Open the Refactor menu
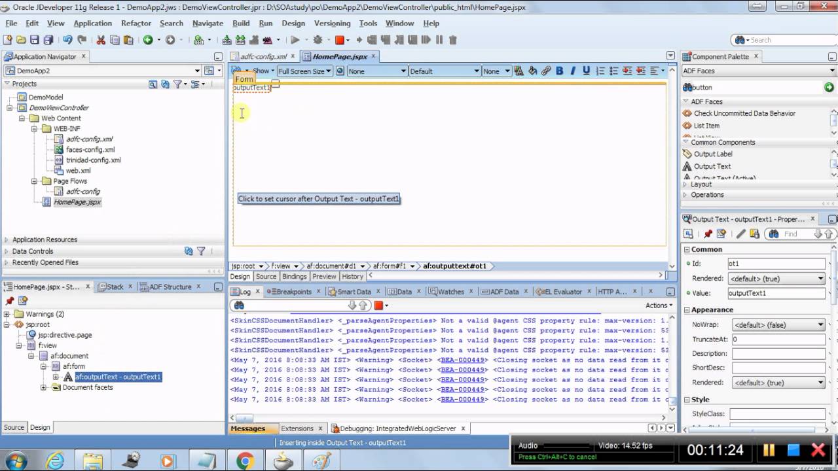 click(136, 23)
